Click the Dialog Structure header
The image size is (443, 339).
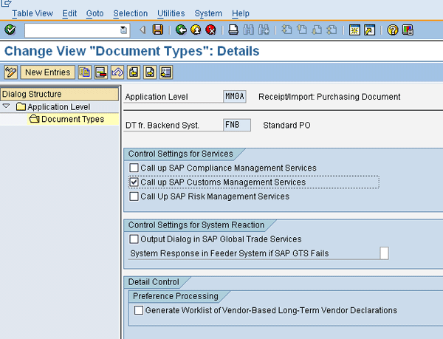pyautogui.click(x=59, y=94)
